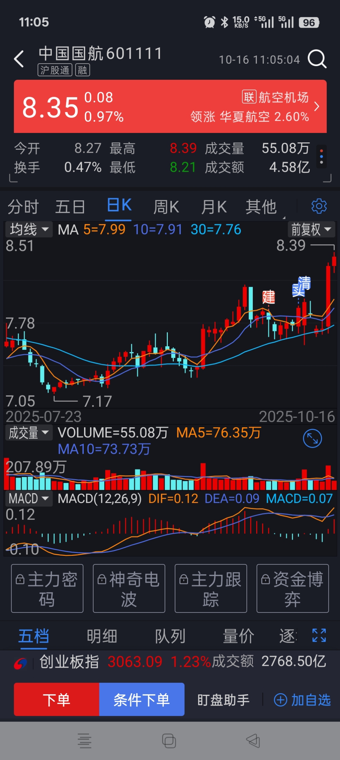Image resolution: width=340 pixels, height=760 pixels.
Task: Tap the 换手 0.47% value
Action: click(x=83, y=167)
